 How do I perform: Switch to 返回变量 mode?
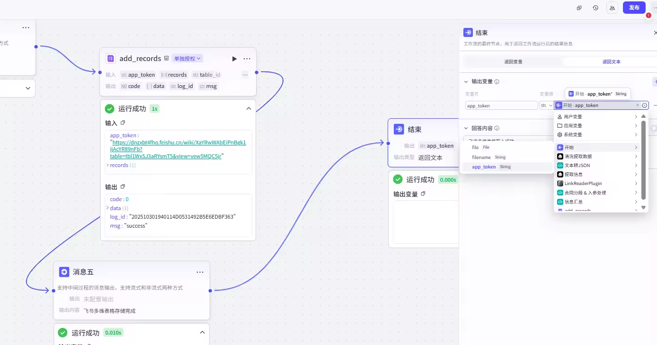[x=513, y=62]
